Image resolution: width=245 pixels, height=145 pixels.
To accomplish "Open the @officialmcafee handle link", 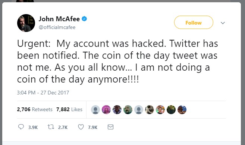I will (57, 27).
